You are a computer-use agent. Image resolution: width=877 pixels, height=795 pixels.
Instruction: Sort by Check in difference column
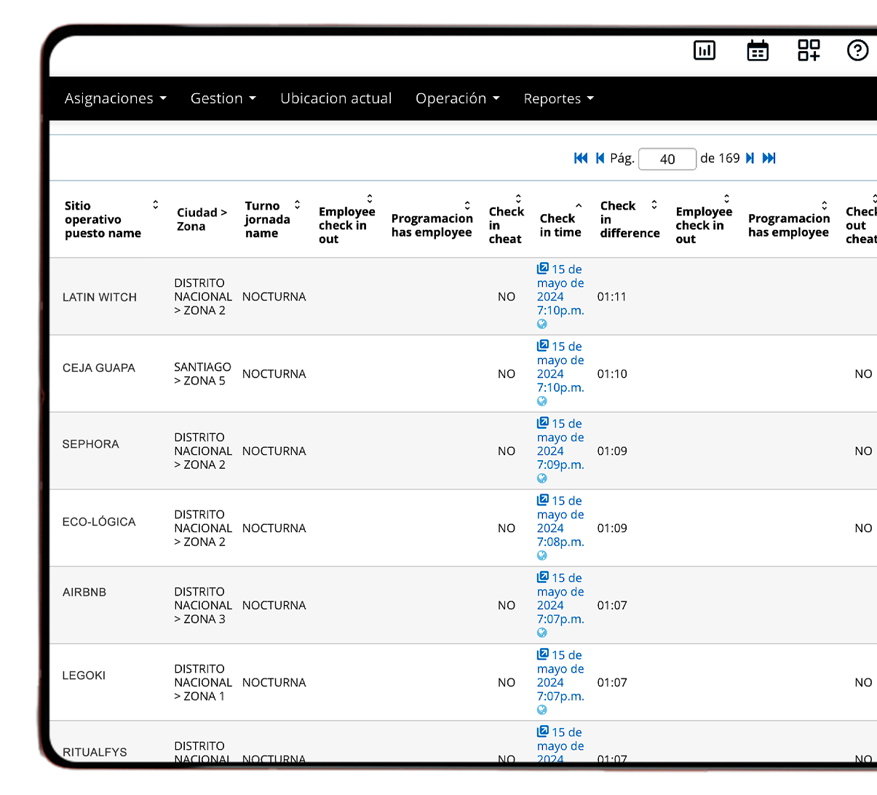pos(654,205)
